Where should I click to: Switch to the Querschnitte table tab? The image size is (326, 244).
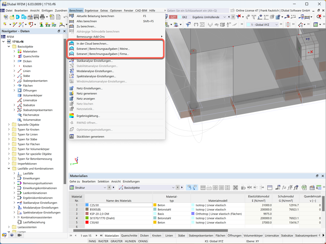click(129, 236)
